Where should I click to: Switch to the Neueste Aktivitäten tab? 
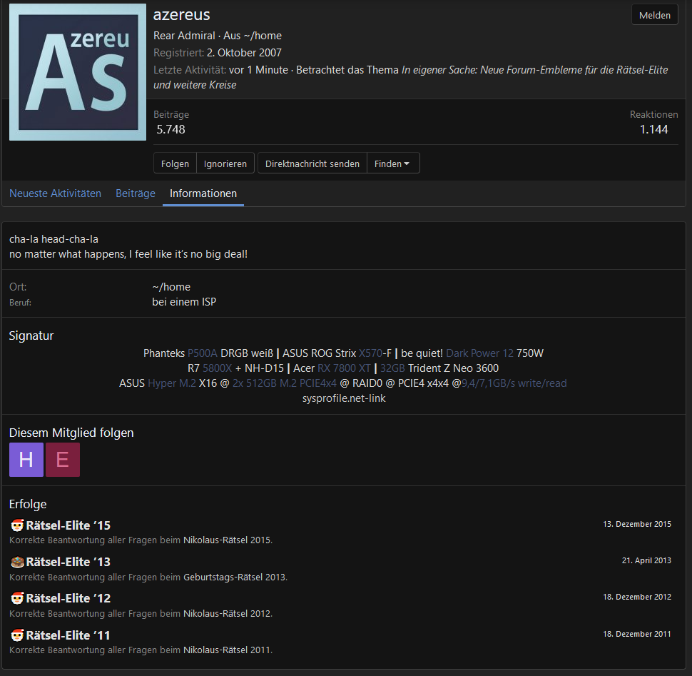pyautogui.click(x=55, y=193)
